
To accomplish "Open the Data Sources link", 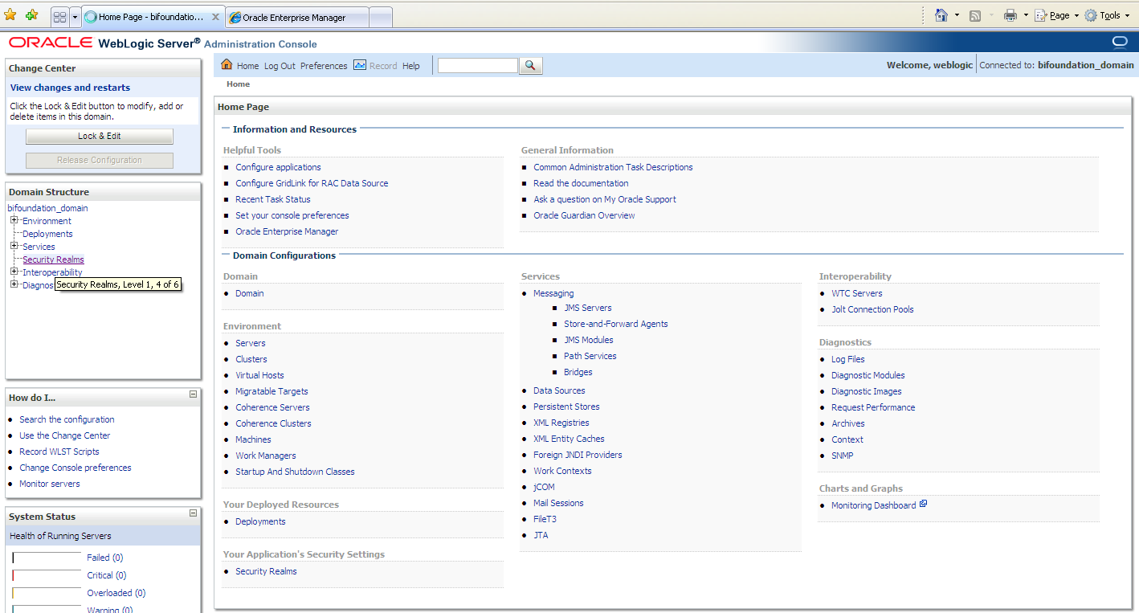I will coord(559,390).
